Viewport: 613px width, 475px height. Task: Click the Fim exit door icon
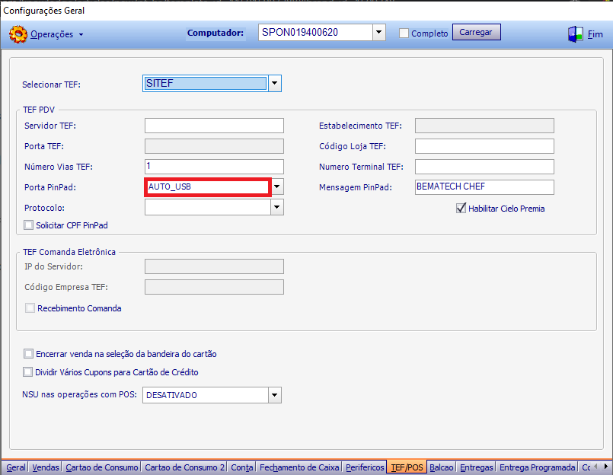click(x=576, y=34)
